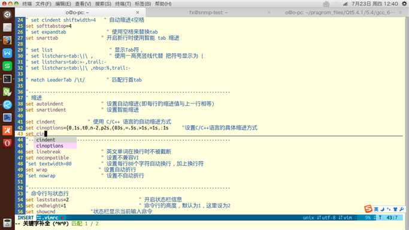Viewport: 409px width, 230px height.
Task: Click 'set cinoptions=' on line 42
Action: (46, 128)
